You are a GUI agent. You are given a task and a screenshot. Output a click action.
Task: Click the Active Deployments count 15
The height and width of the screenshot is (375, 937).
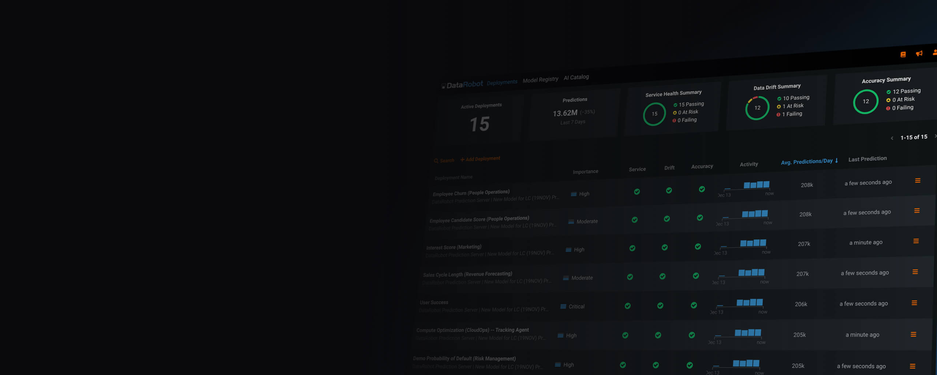click(x=479, y=124)
